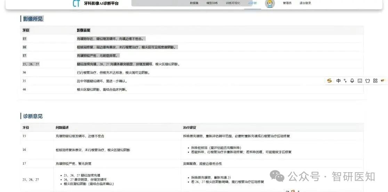The height and width of the screenshot is (192, 388).
Task: Go to 训练可视化 tab
Action: click(x=233, y=3)
